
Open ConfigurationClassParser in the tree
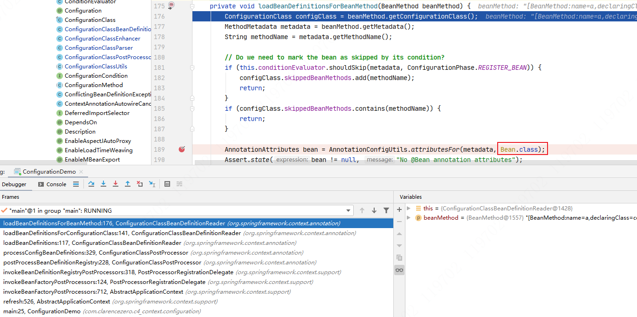[x=99, y=48]
